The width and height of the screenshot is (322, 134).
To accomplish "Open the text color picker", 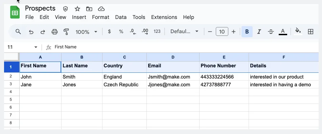I will coord(283,32).
